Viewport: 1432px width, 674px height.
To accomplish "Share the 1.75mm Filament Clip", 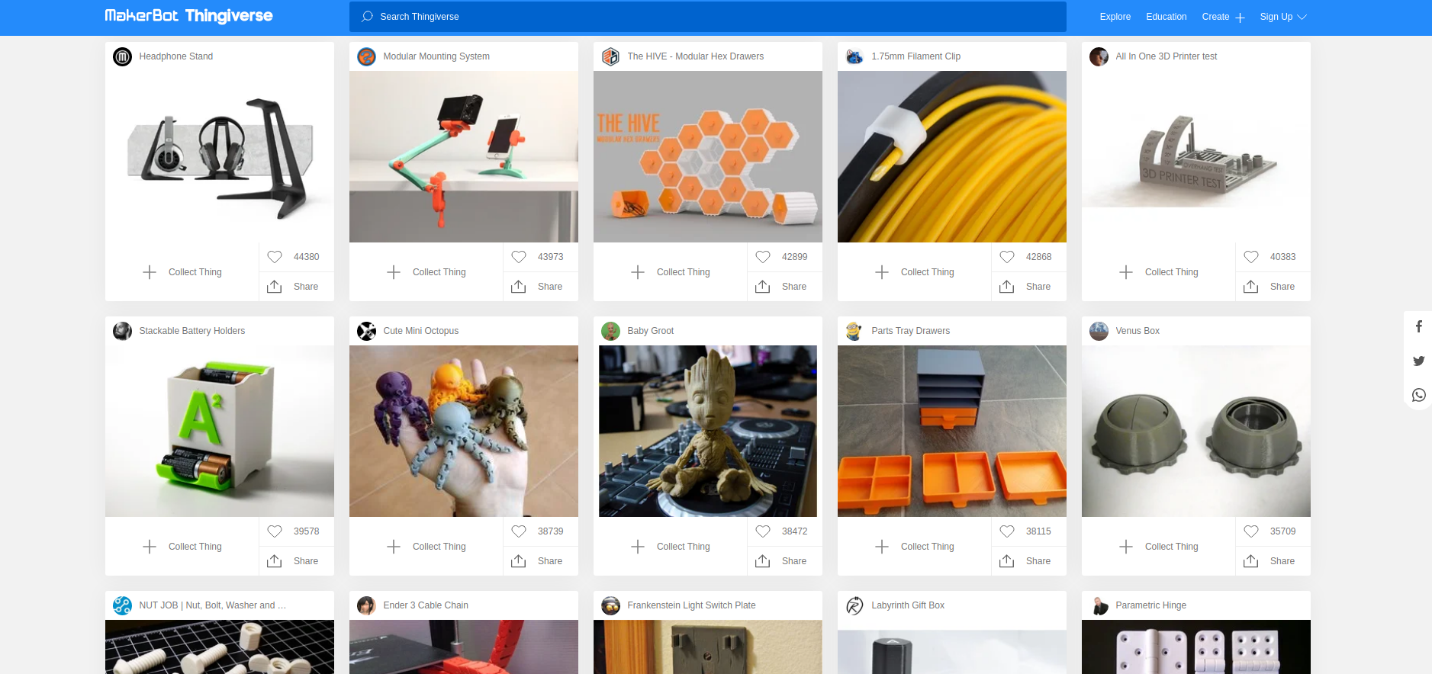I will click(x=1028, y=287).
